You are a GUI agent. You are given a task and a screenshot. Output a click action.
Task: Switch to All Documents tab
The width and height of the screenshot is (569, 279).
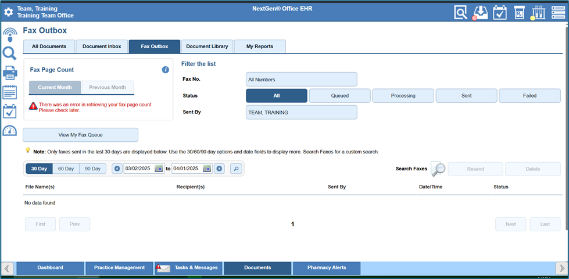(x=49, y=46)
